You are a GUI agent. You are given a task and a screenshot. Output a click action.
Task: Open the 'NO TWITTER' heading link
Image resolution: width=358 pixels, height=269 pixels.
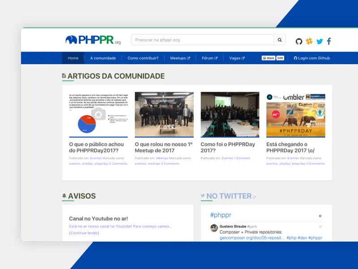[x=229, y=196]
